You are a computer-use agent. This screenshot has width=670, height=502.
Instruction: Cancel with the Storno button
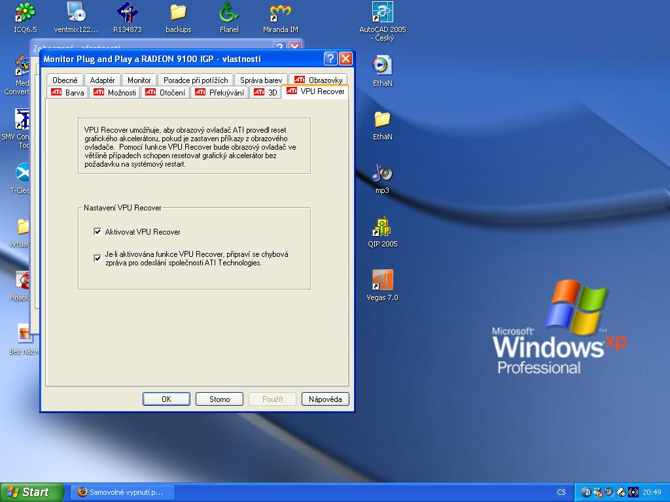(219, 399)
